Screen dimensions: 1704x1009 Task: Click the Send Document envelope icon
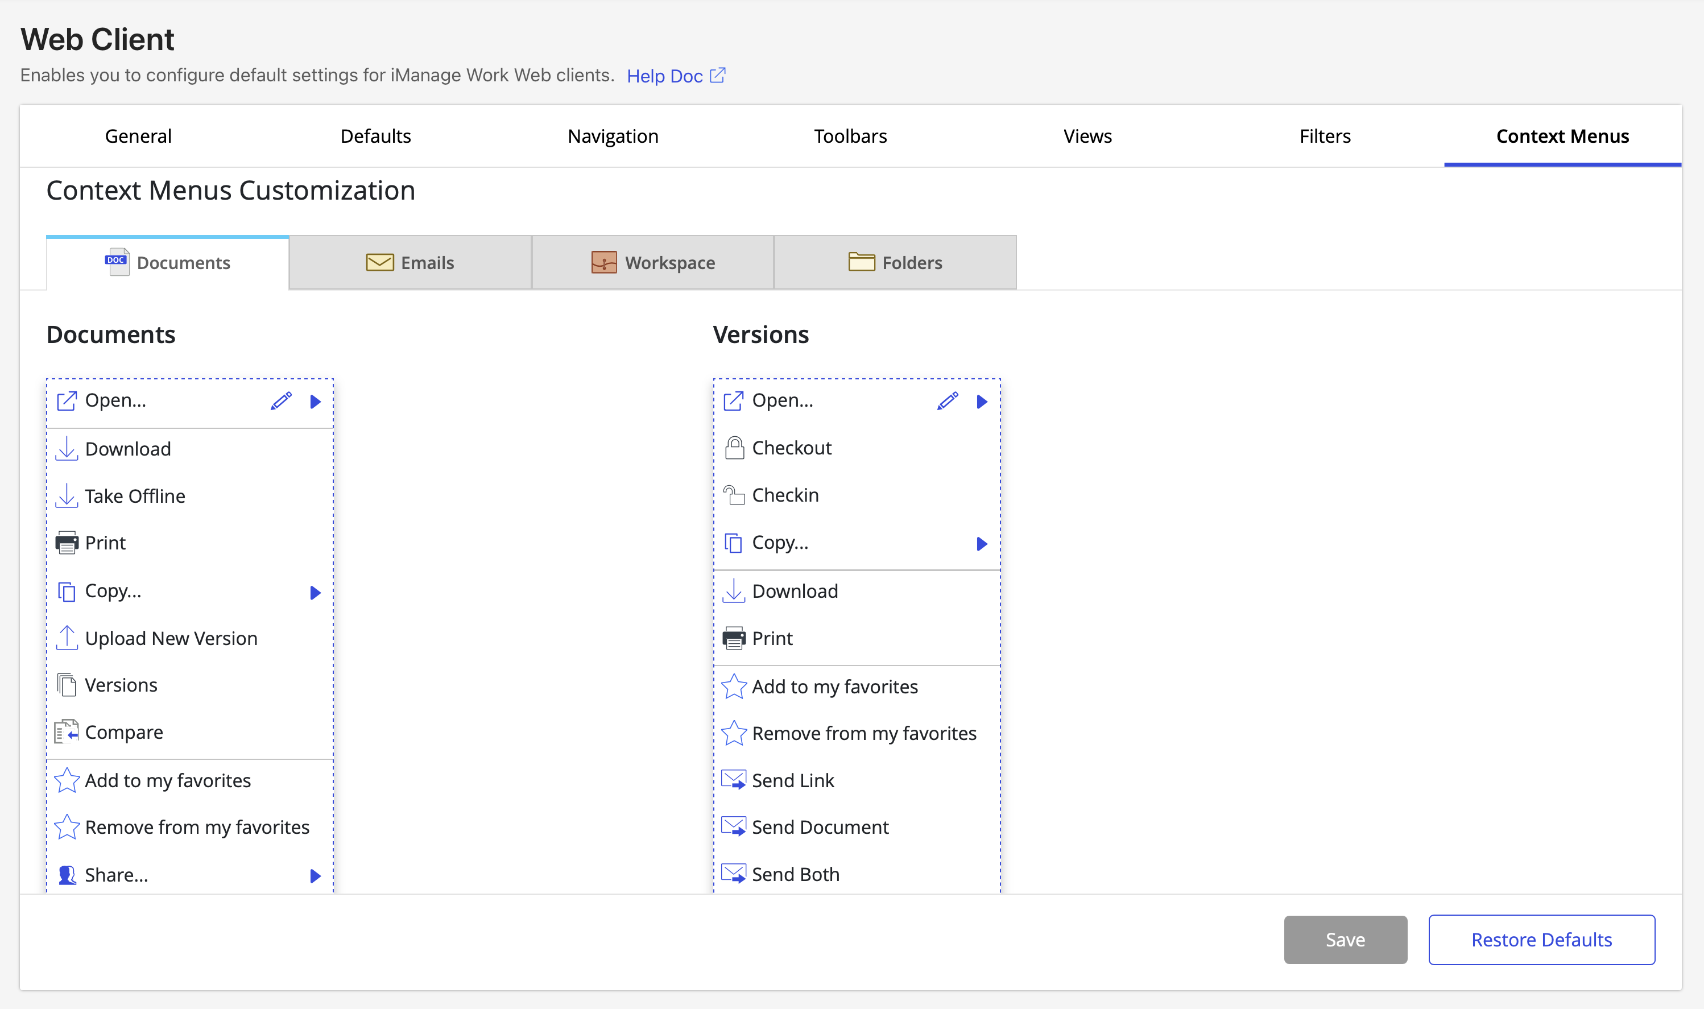[733, 827]
